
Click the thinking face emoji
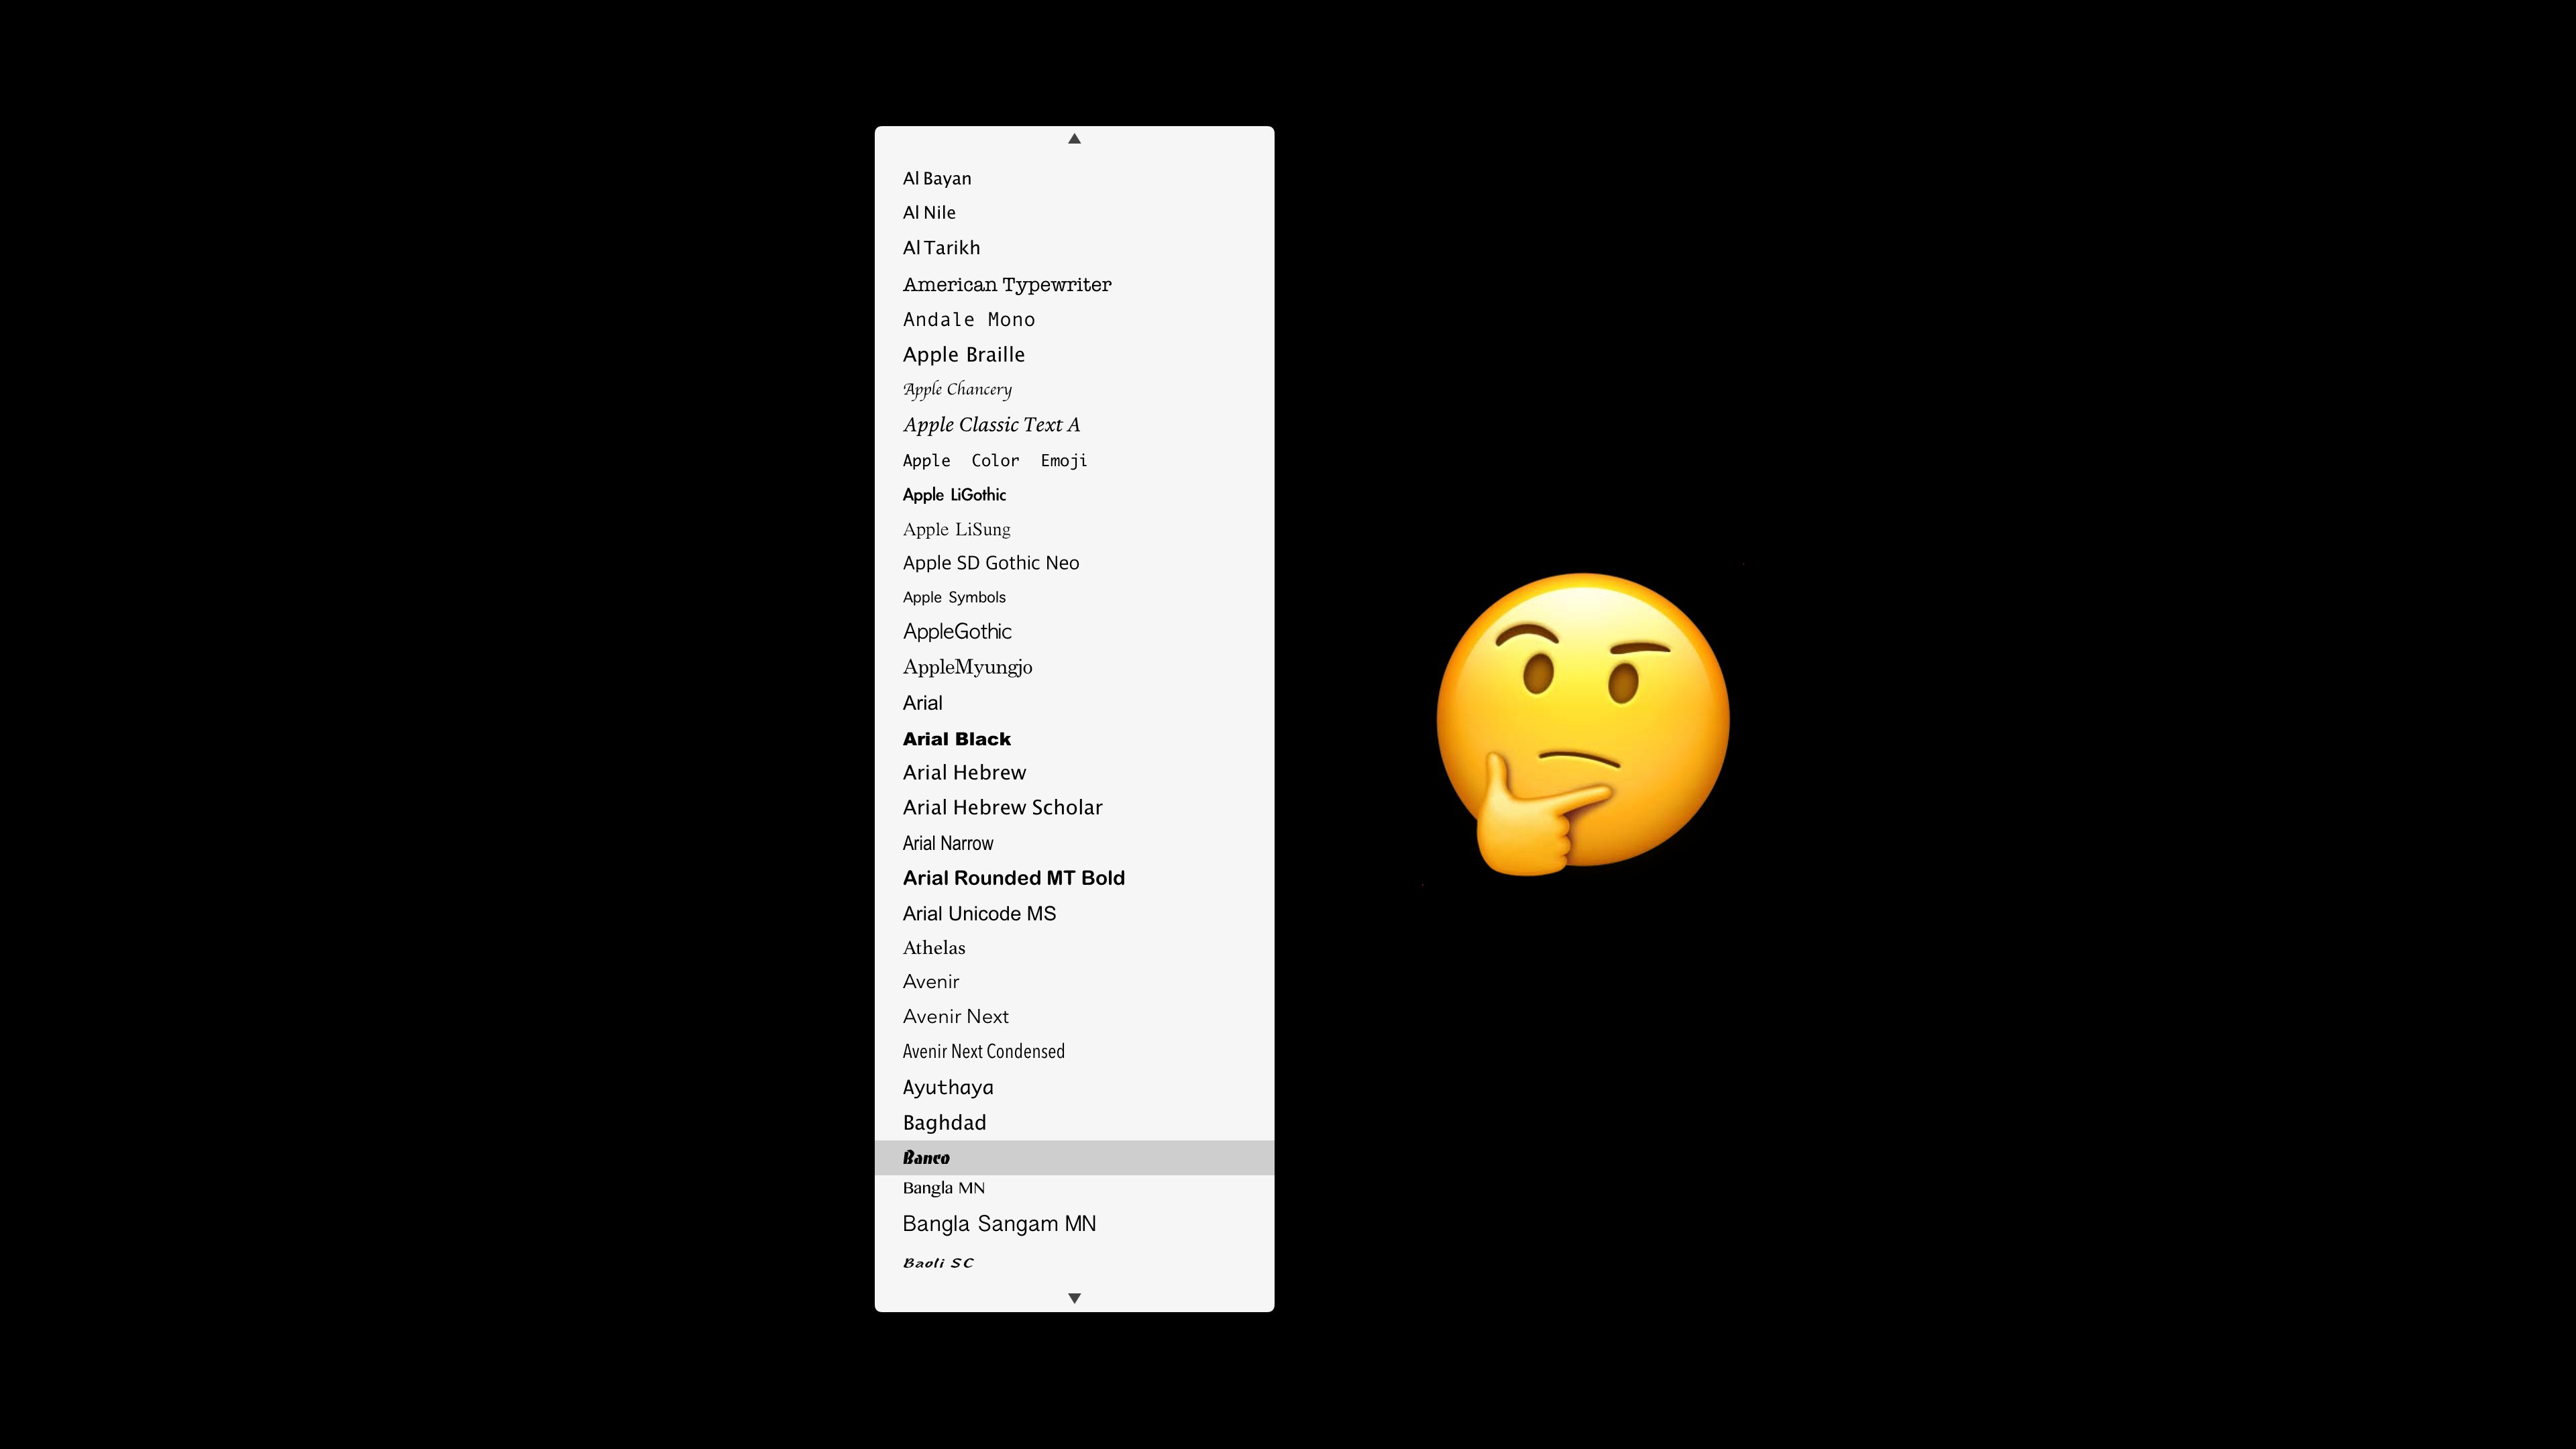tap(1583, 723)
